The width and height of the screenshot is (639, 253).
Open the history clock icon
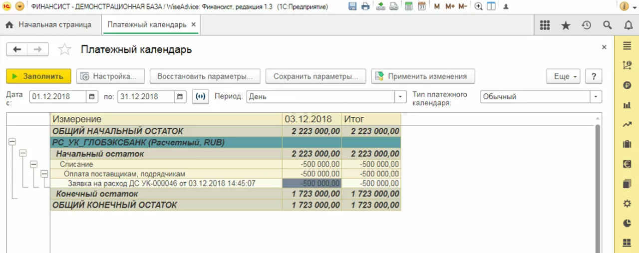tap(587, 25)
